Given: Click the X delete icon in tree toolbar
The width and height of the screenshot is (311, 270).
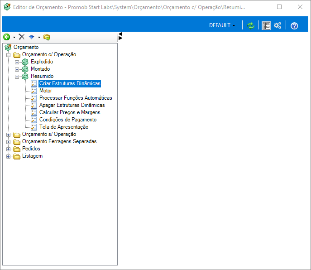Looking at the screenshot, I should click(22, 37).
